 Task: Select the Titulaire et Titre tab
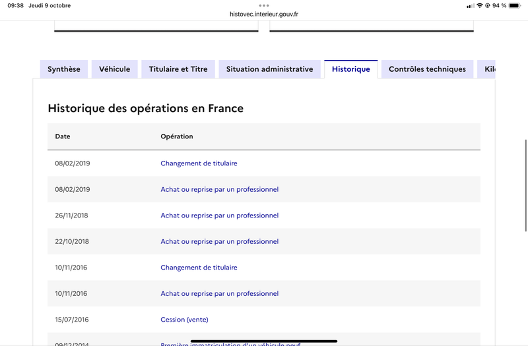click(178, 69)
